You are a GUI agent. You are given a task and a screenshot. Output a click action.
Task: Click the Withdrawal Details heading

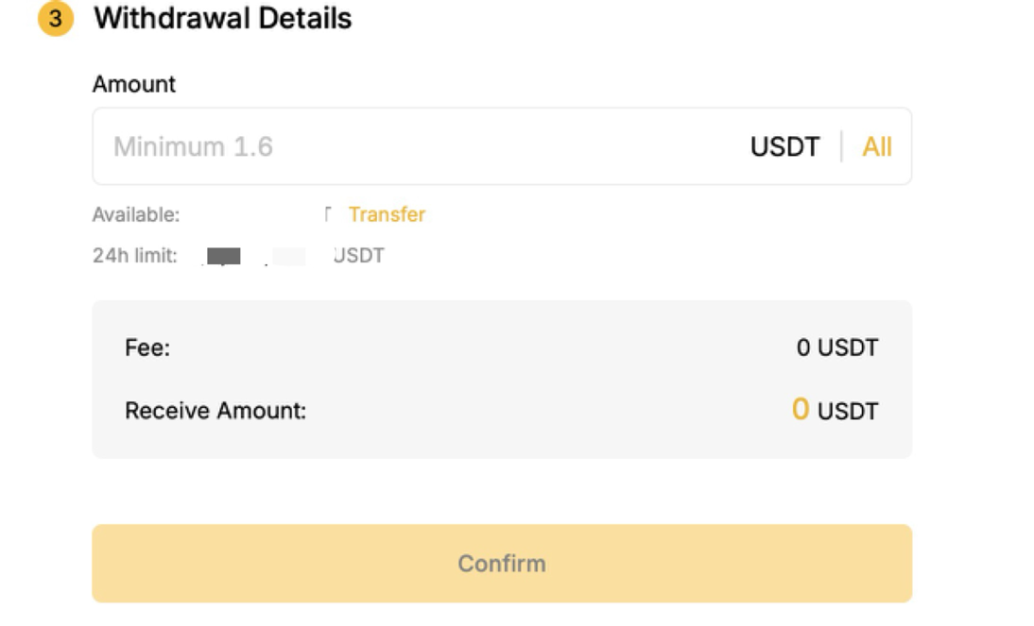(222, 19)
